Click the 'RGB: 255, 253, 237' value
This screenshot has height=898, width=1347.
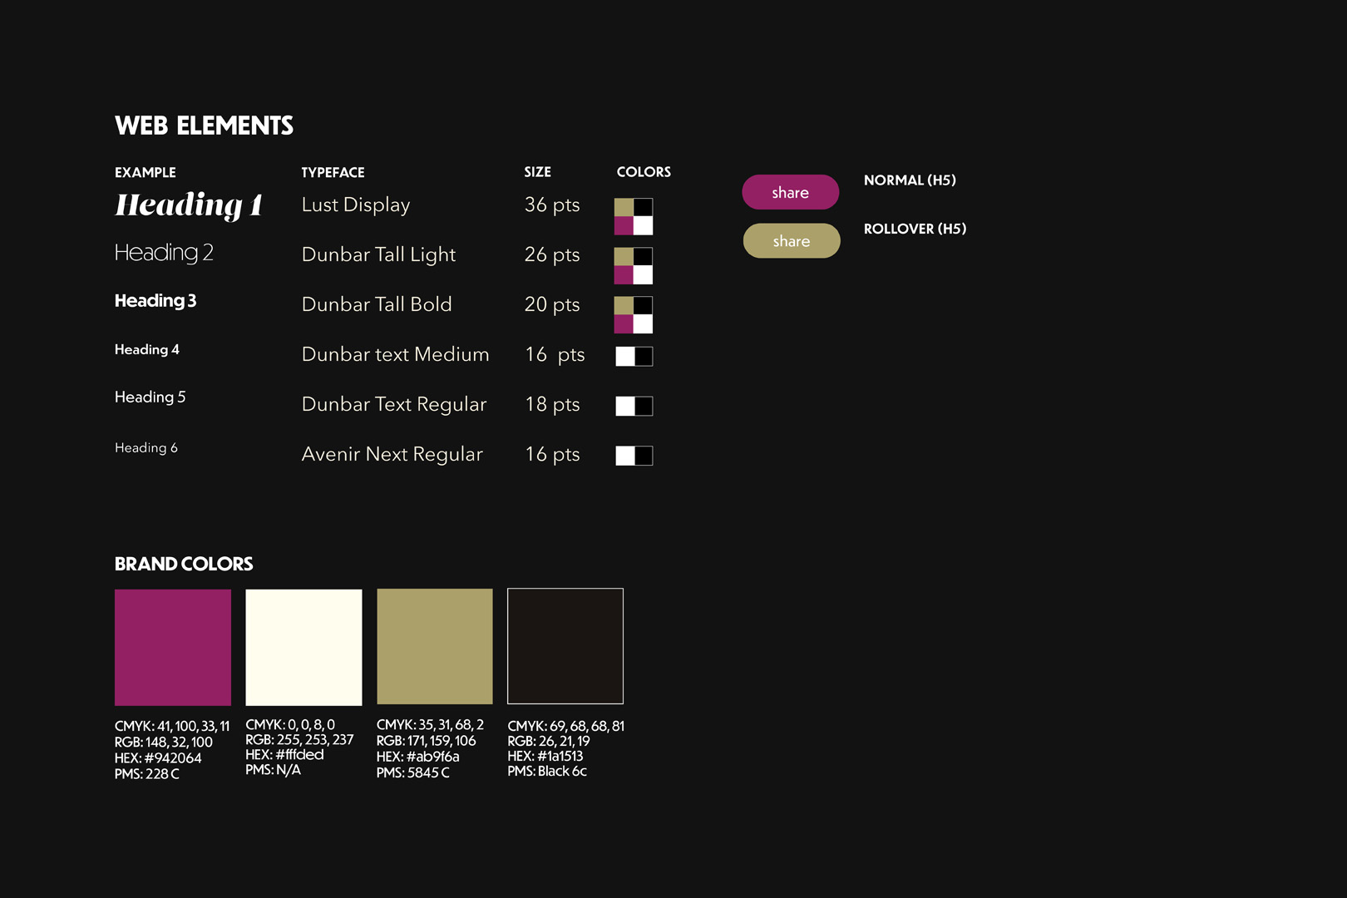click(x=299, y=740)
